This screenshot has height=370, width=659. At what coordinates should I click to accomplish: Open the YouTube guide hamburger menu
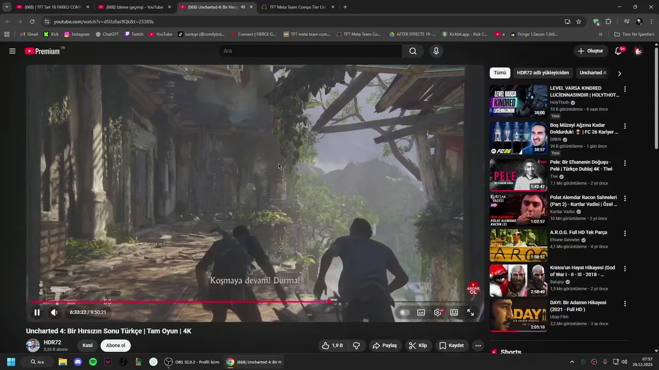[12, 51]
